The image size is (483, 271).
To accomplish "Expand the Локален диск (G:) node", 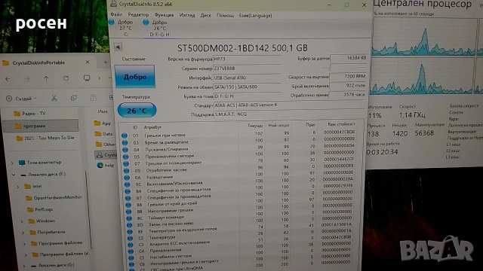I will 24,266.
